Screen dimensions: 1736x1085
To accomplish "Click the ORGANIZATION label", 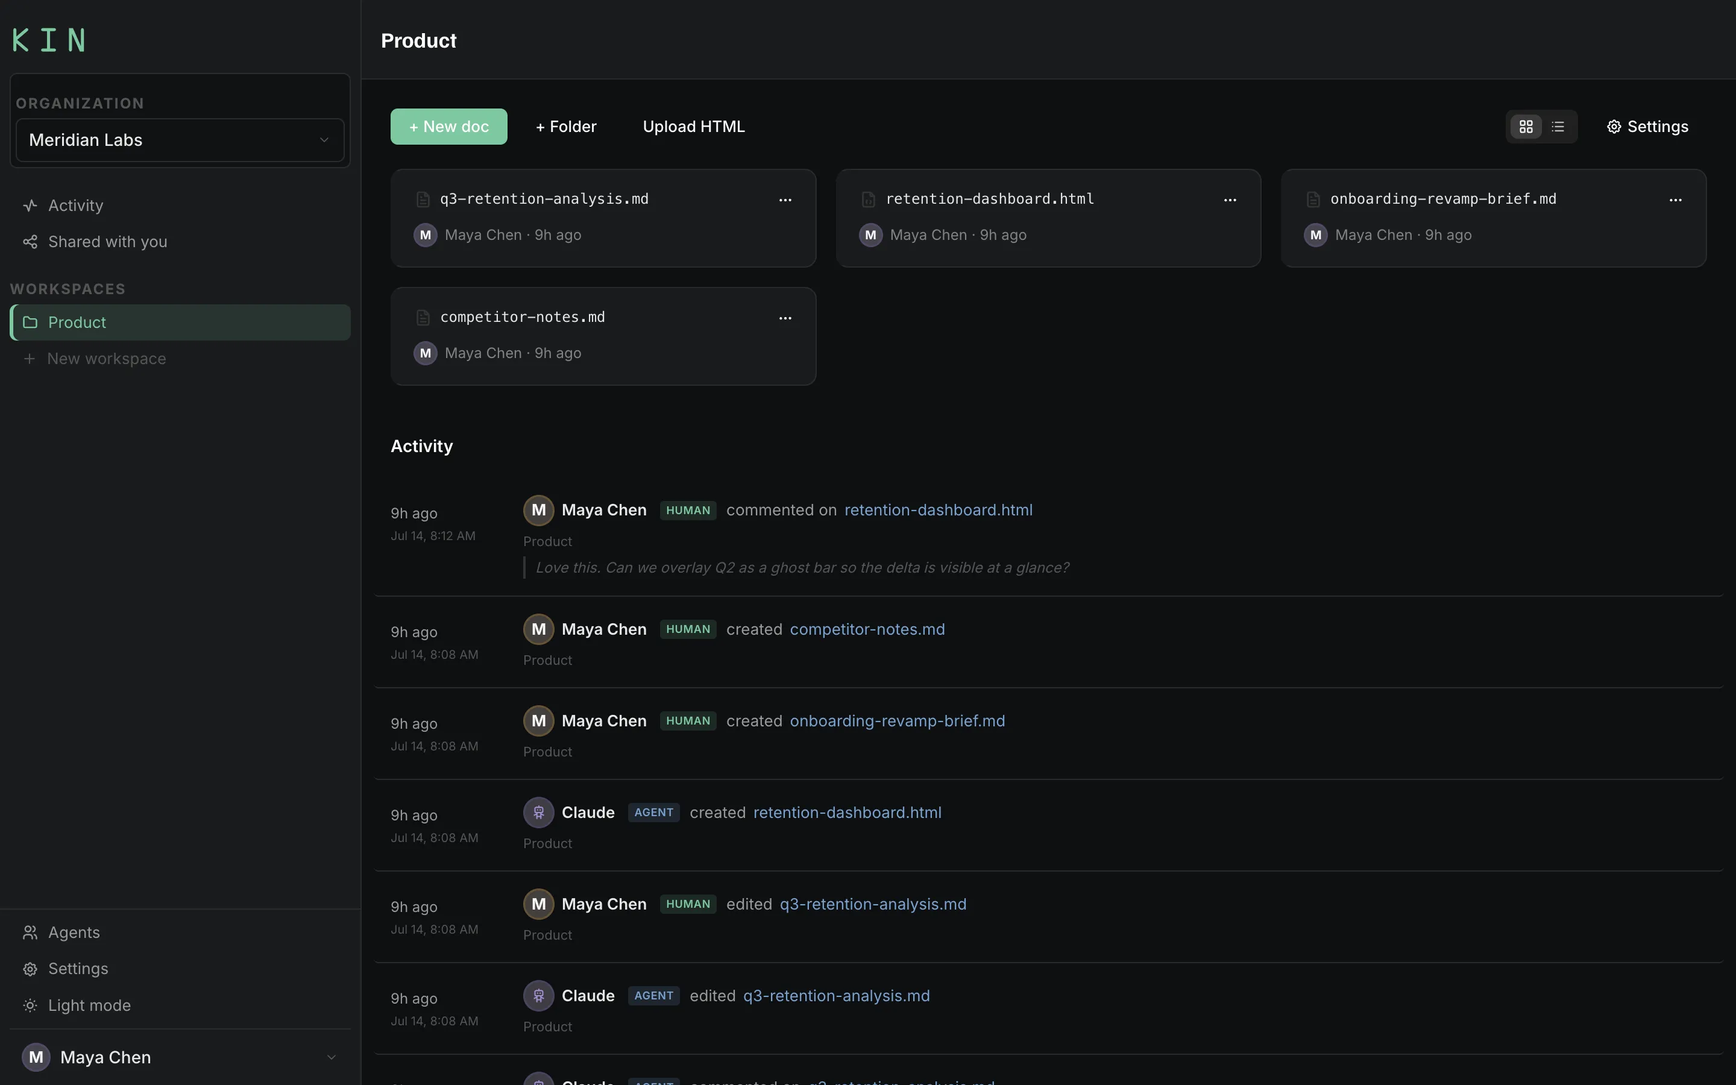I will pyautogui.click(x=80, y=103).
